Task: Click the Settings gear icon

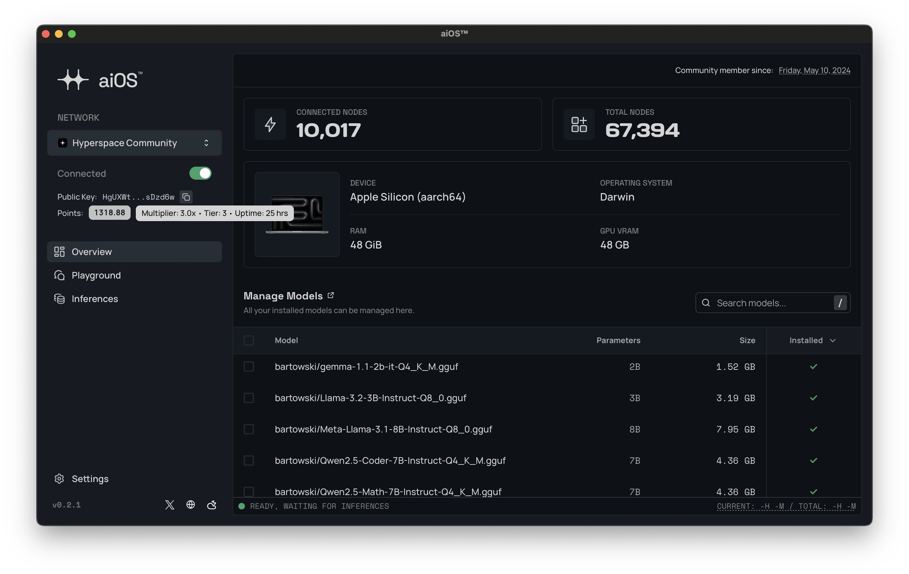Action: coord(59,478)
